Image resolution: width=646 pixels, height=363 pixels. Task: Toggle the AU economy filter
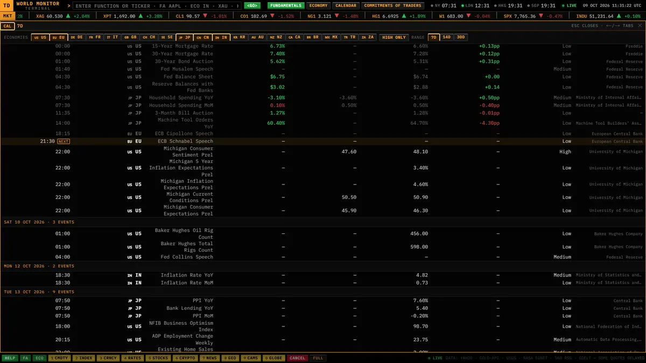(x=258, y=38)
